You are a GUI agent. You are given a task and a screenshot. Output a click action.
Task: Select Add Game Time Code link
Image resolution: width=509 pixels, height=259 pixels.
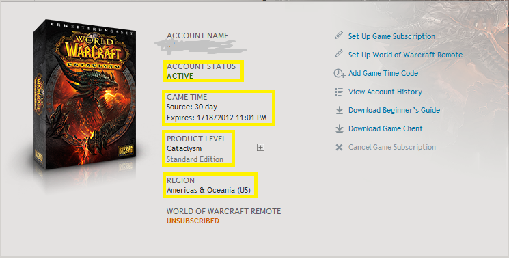click(383, 73)
